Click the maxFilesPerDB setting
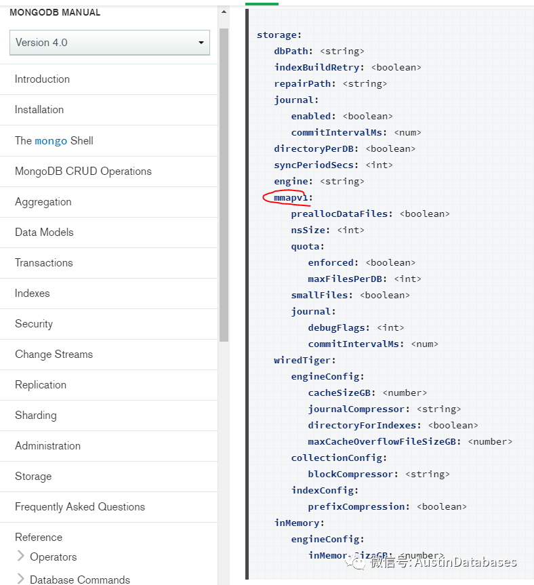This screenshot has width=534, height=585. [x=348, y=279]
